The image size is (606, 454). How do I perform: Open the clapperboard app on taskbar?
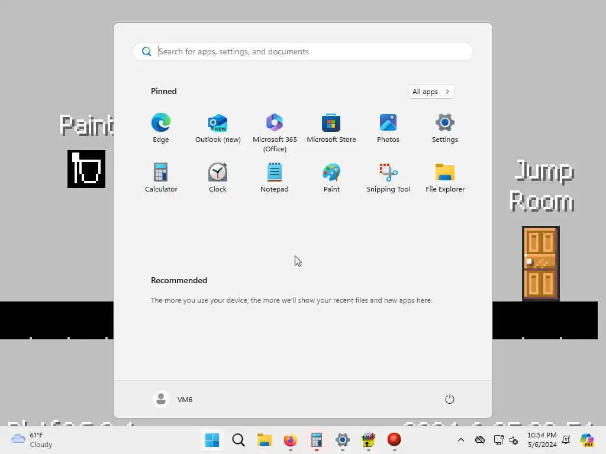pyautogui.click(x=368, y=440)
